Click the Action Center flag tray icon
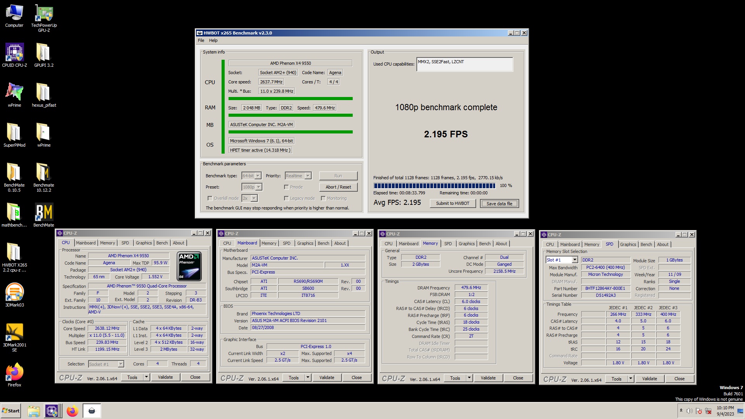745x419 pixels. pos(699,411)
